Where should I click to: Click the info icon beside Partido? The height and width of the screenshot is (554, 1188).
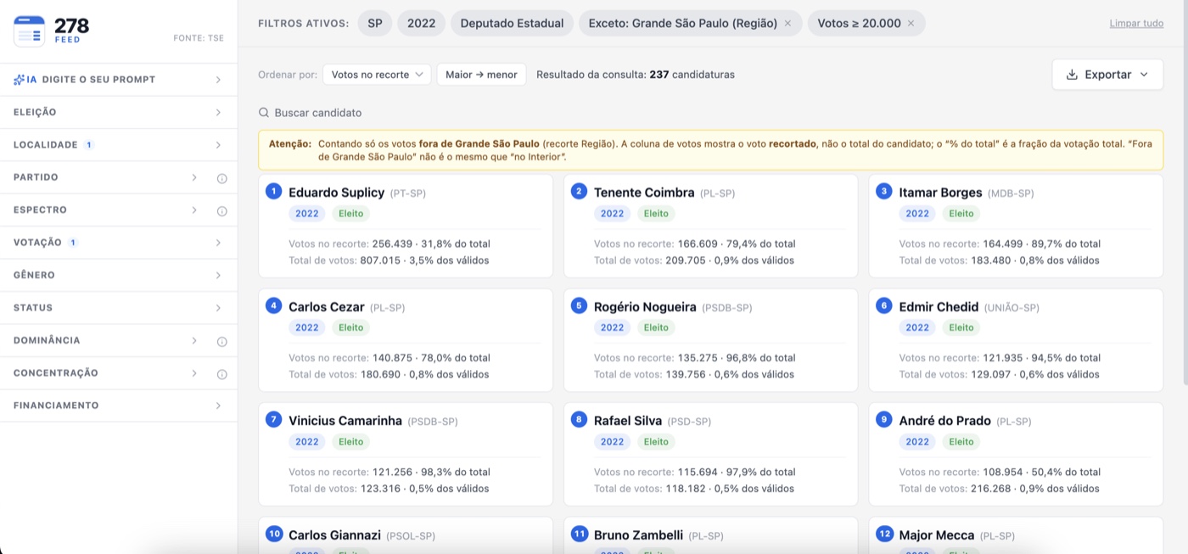click(x=221, y=178)
